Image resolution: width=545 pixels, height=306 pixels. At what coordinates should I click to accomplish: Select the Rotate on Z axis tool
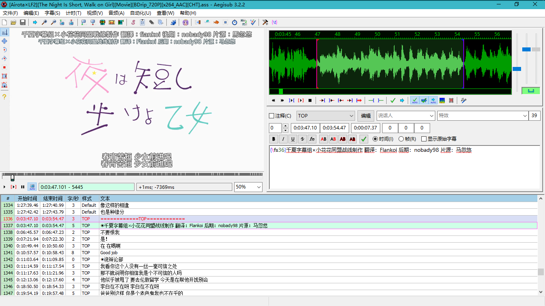[4, 50]
